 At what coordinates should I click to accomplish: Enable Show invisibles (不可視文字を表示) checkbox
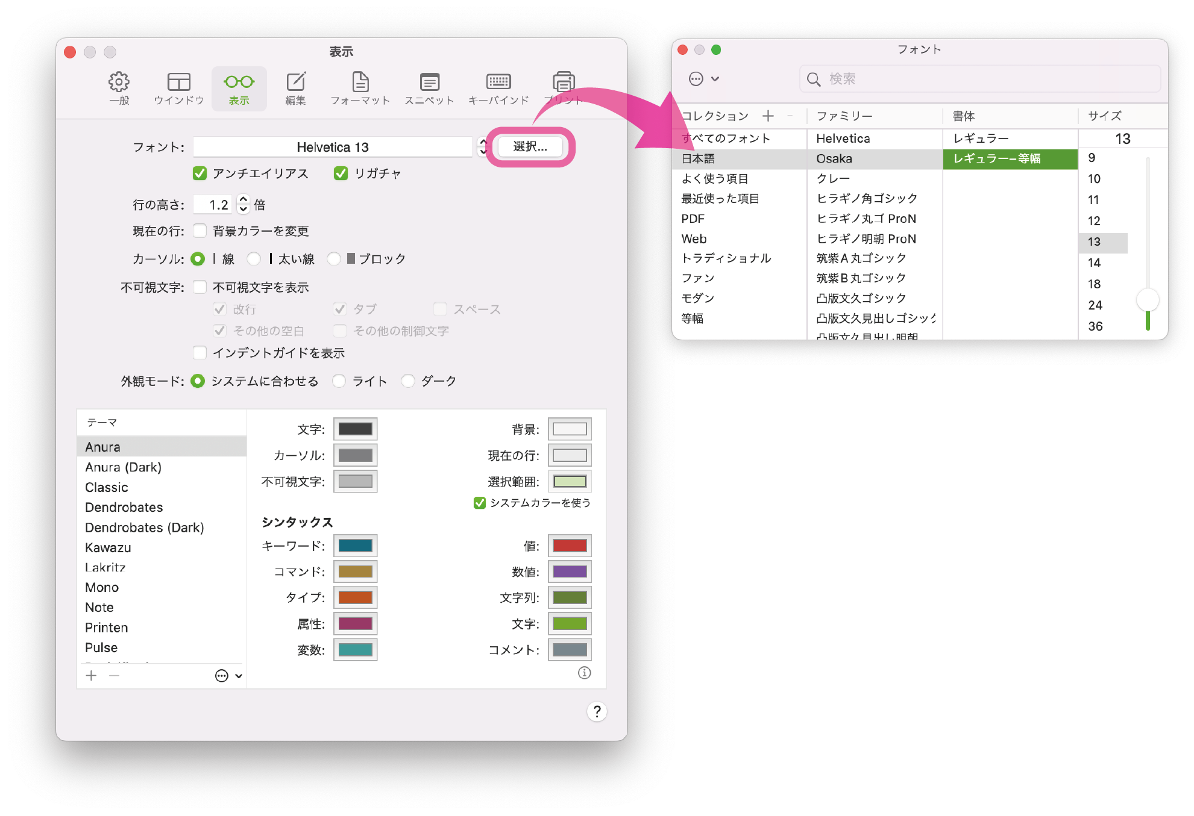(x=200, y=287)
